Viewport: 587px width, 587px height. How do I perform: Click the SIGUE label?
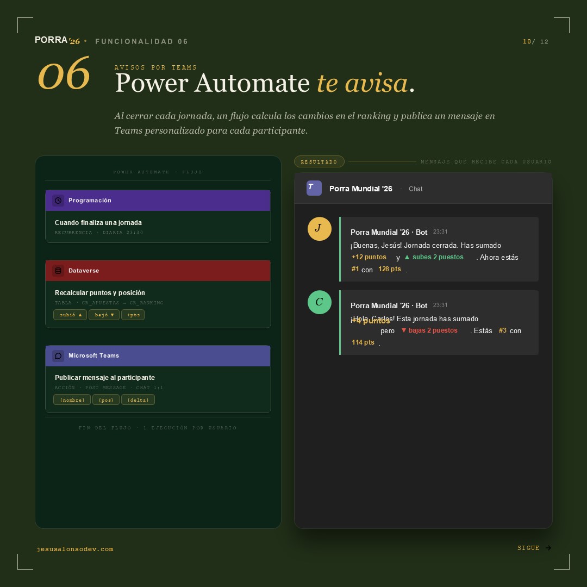tap(528, 548)
